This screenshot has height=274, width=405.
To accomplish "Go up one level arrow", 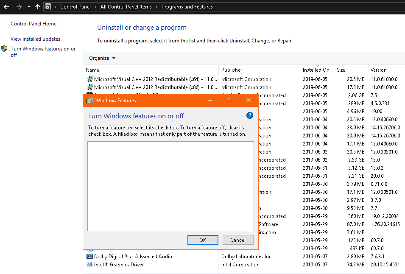I will [38, 7].
